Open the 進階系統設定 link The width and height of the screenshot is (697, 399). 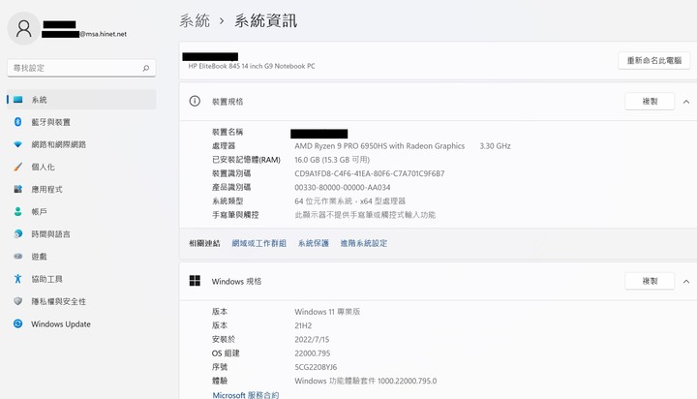coord(364,243)
